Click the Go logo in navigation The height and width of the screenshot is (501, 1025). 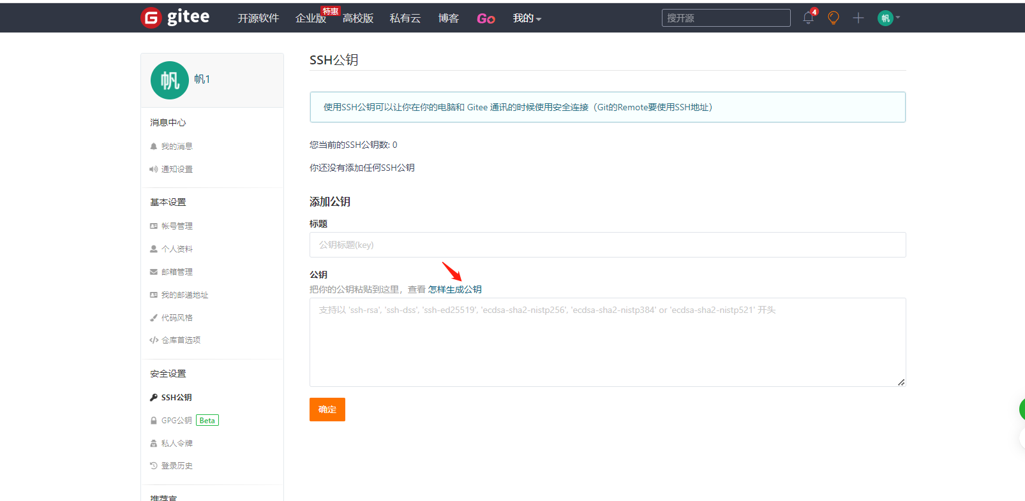pos(486,18)
